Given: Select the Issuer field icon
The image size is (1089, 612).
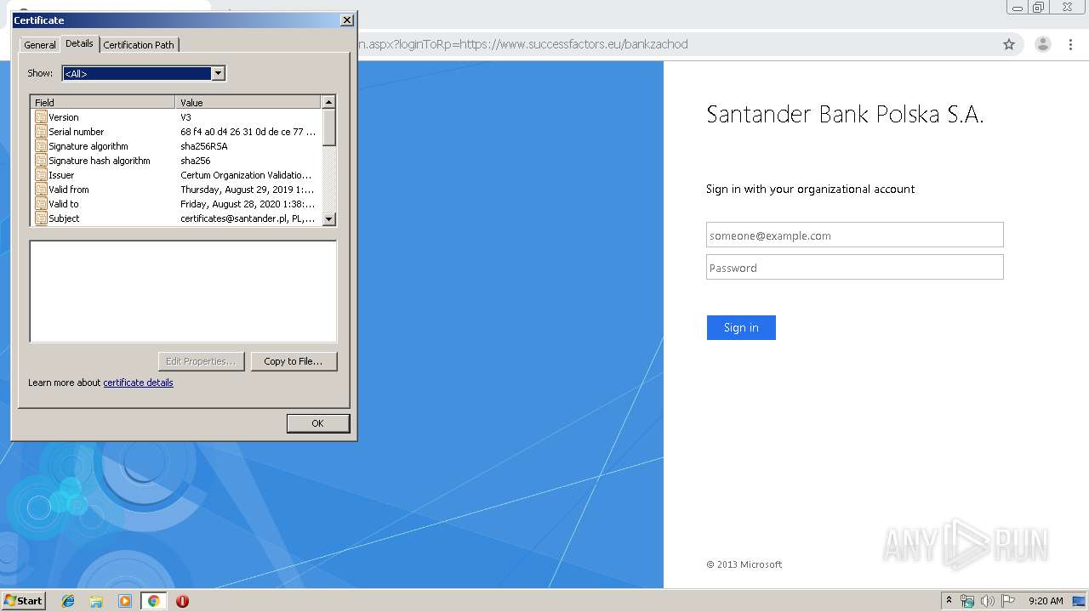Looking at the screenshot, I should (x=41, y=175).
